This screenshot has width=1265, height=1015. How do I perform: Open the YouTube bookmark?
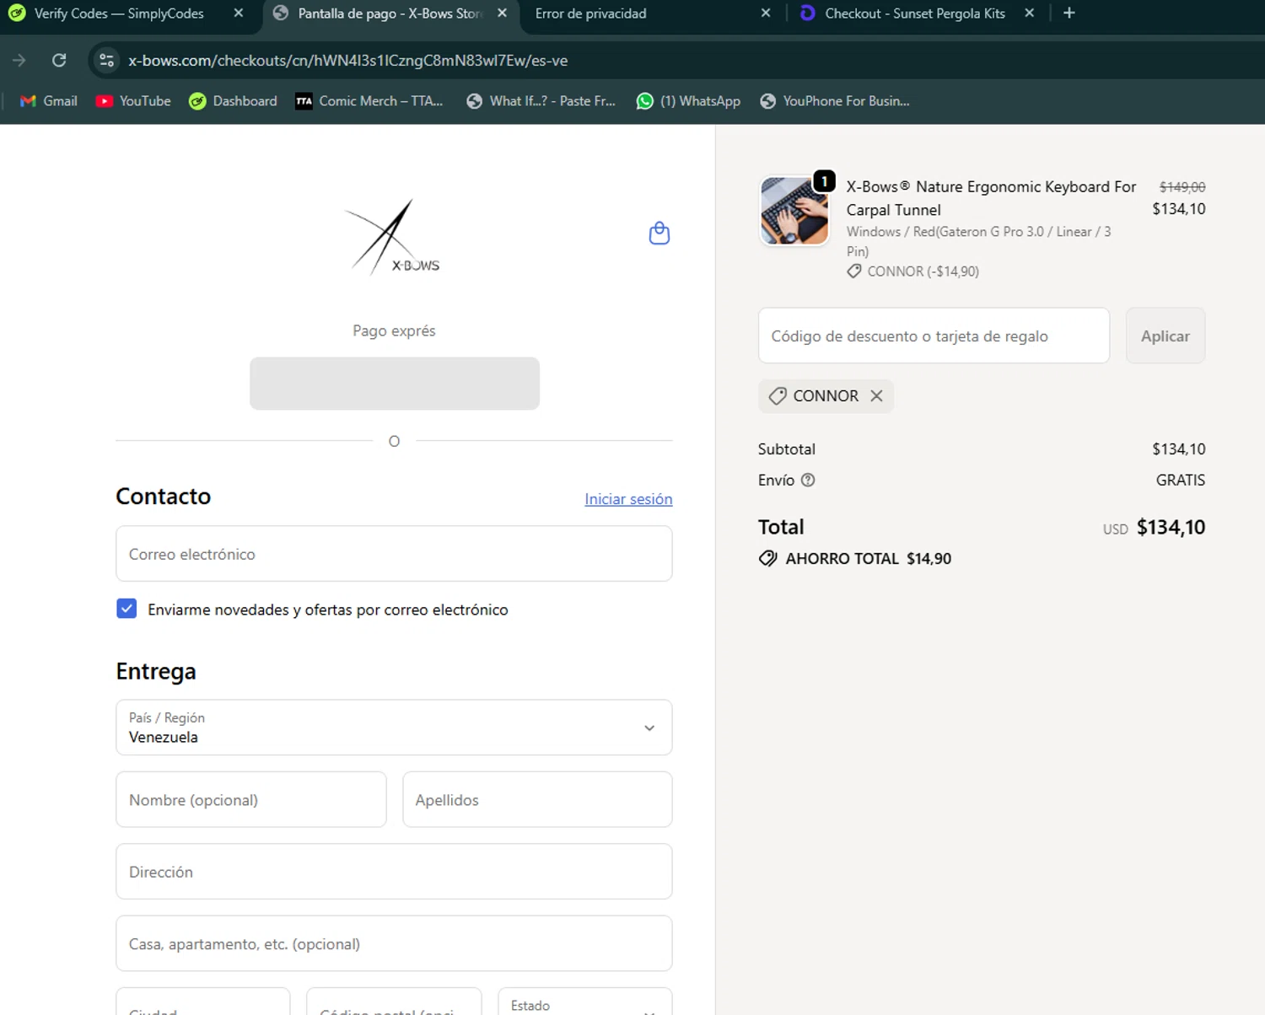coord(133,101)
